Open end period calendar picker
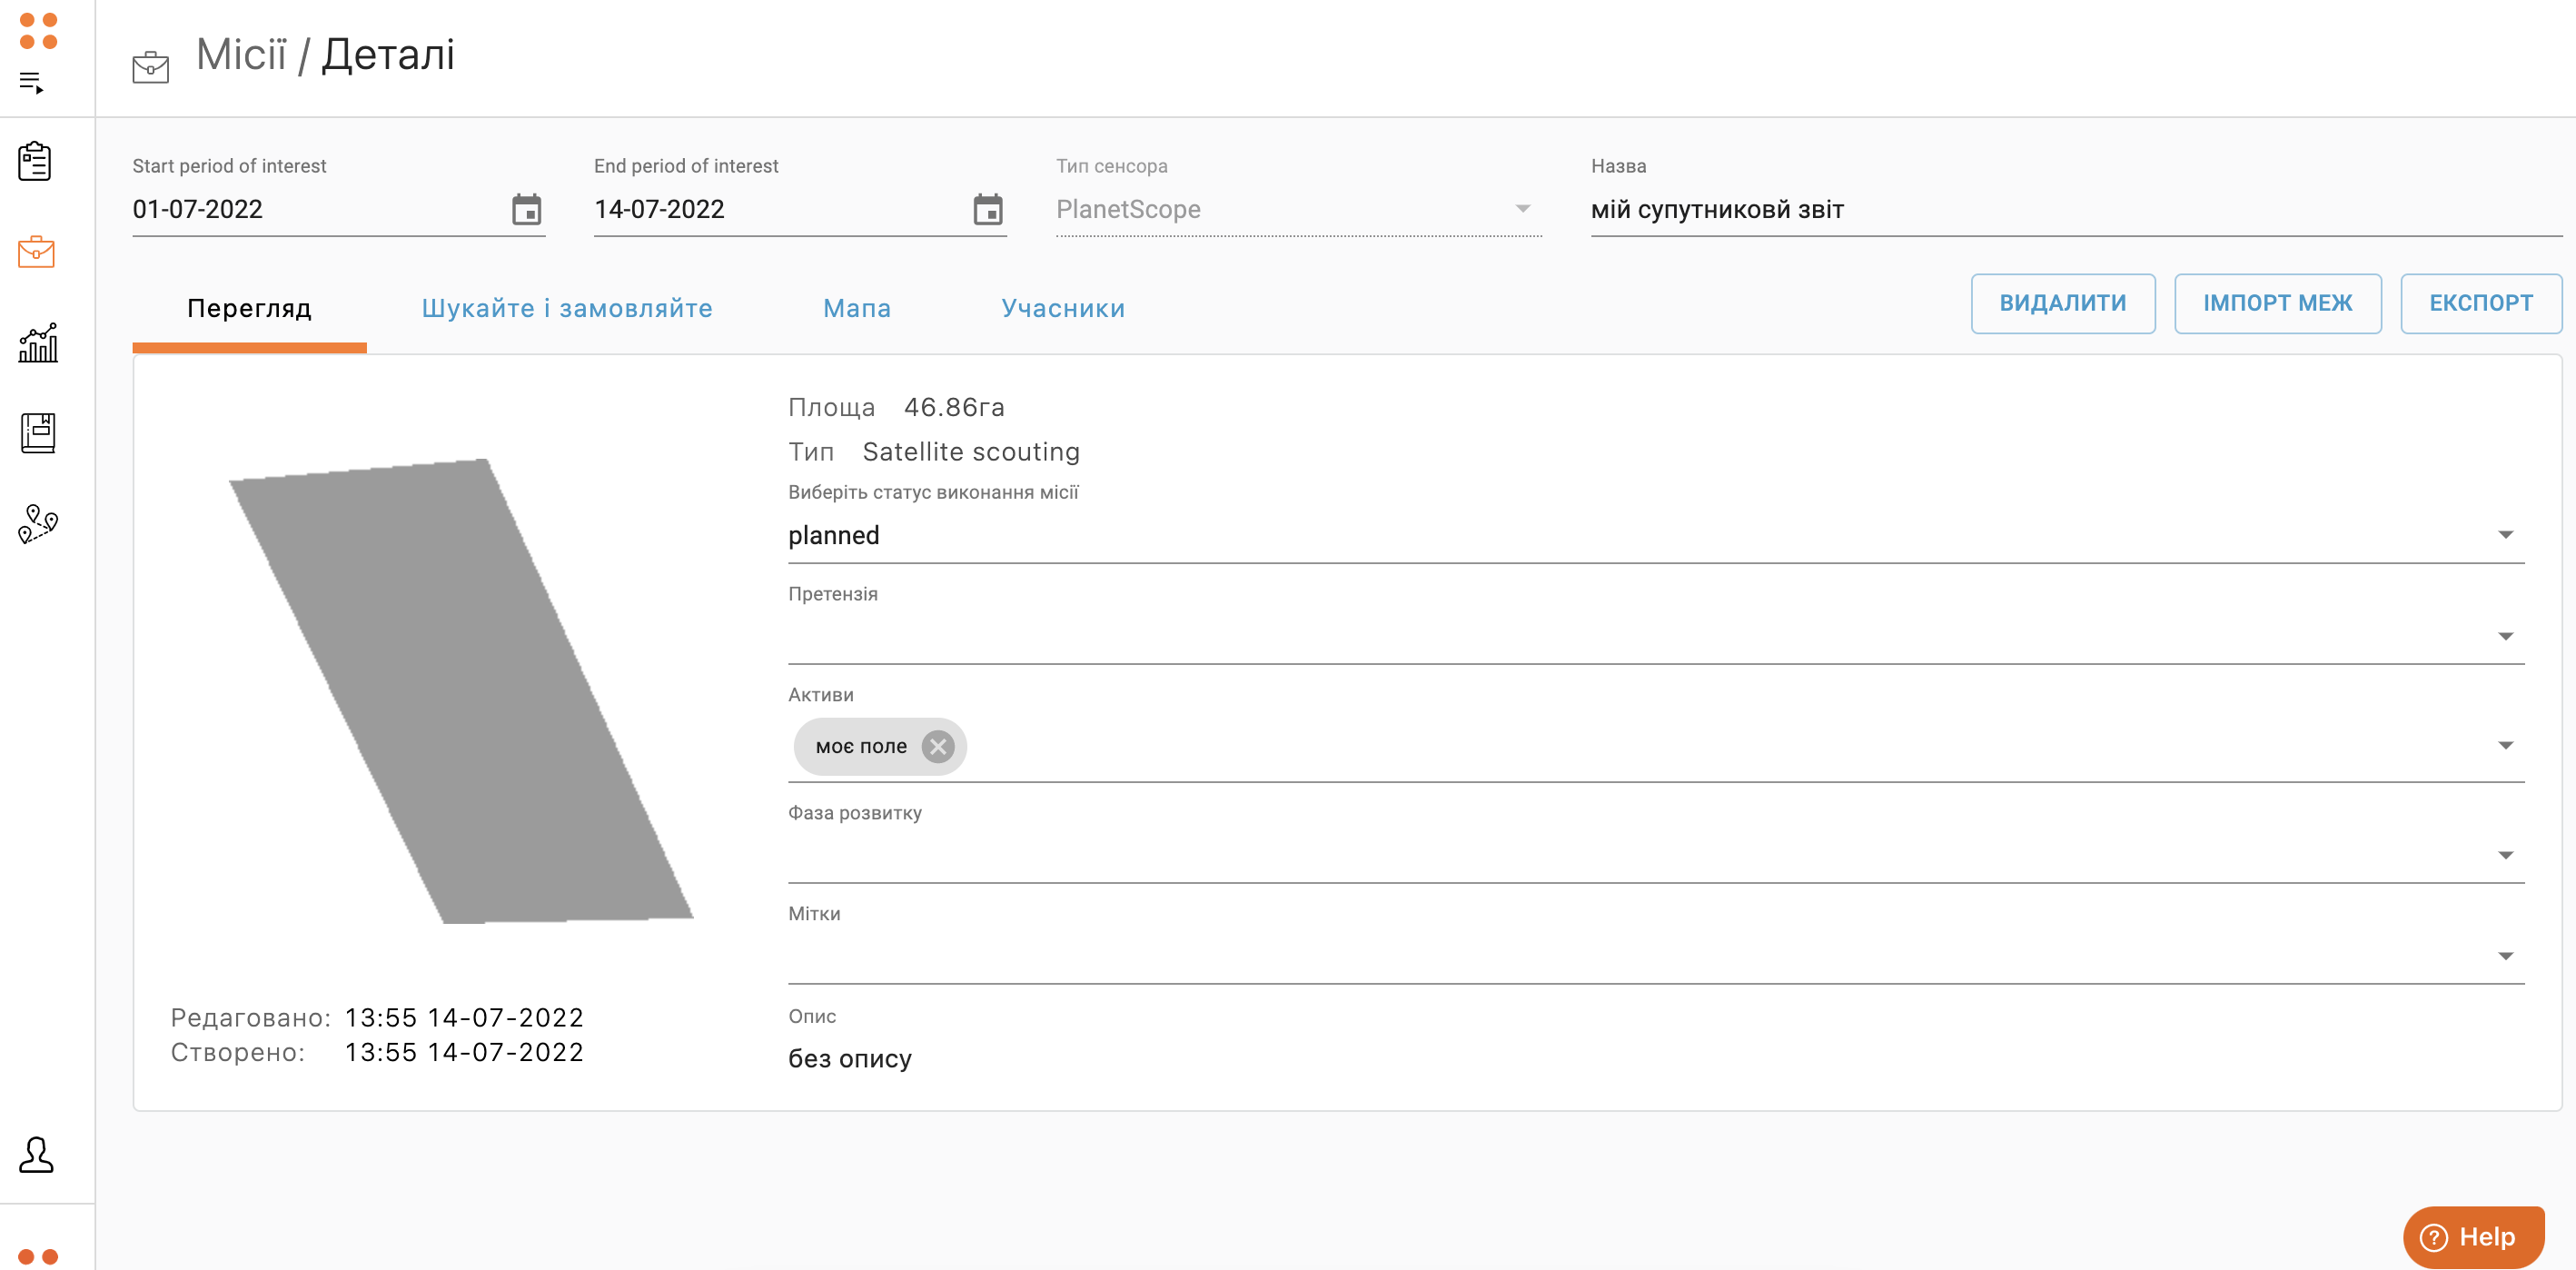Screen dimensions: 2576x1270 point(987,210)
